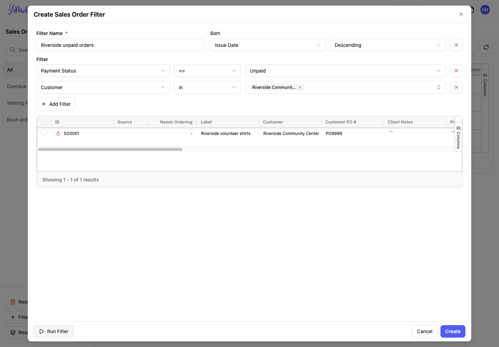Click the Showing 1 - 1 of 1 results text

(70, 180)
